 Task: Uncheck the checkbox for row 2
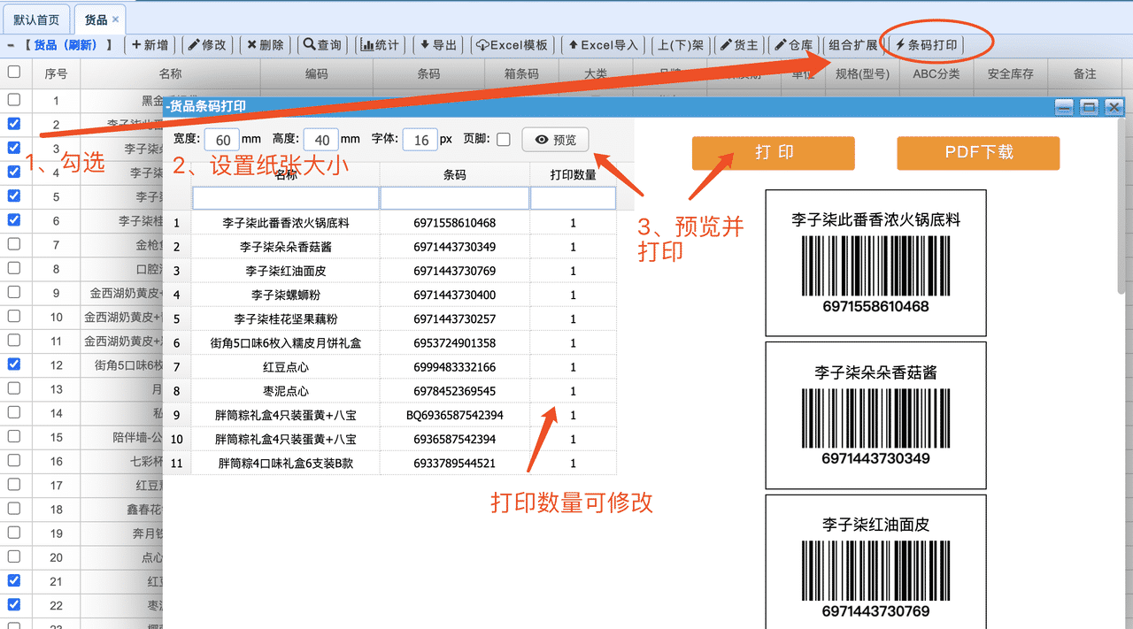(x=14, y=124)
